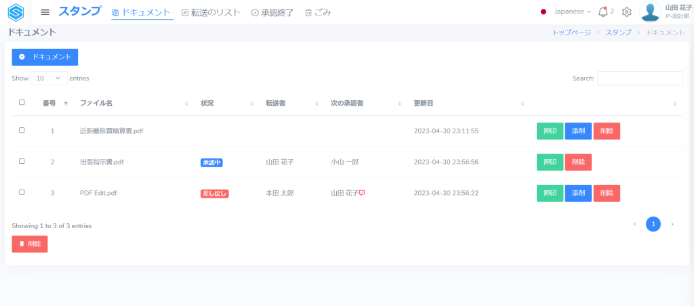Click 押印 button for 出張指示書.pdf
This screenshot has width=694, height=306.
pos(549,162)
